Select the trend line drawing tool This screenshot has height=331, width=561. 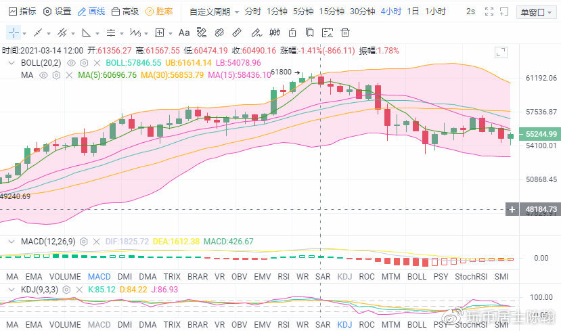click(38, 33)
